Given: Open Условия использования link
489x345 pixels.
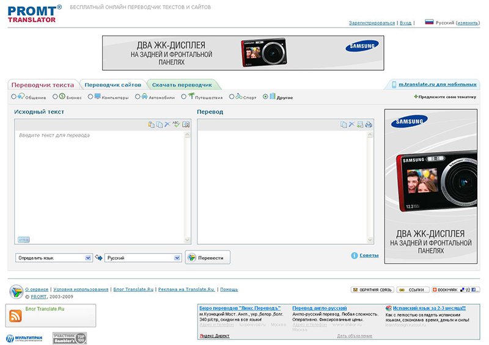Looking at the screenshot, I should [x=81, y=289].
